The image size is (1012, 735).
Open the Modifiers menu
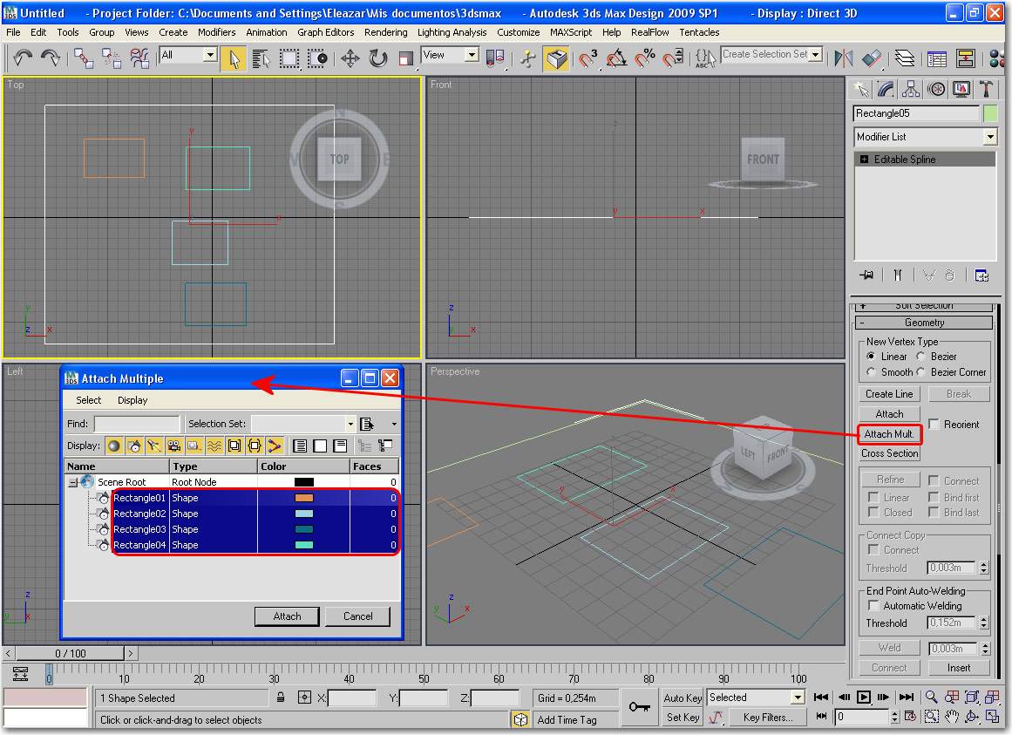coord(216,32)
